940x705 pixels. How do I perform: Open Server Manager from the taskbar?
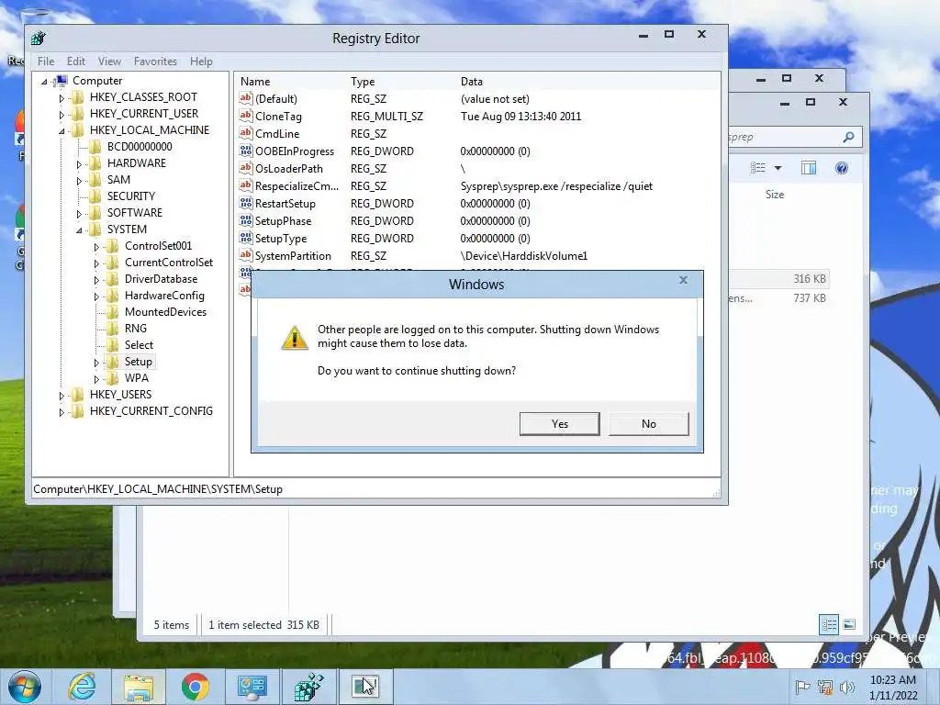(x=252, y=687)
